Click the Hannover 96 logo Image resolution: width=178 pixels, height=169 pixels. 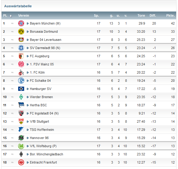tap(21, 138)
